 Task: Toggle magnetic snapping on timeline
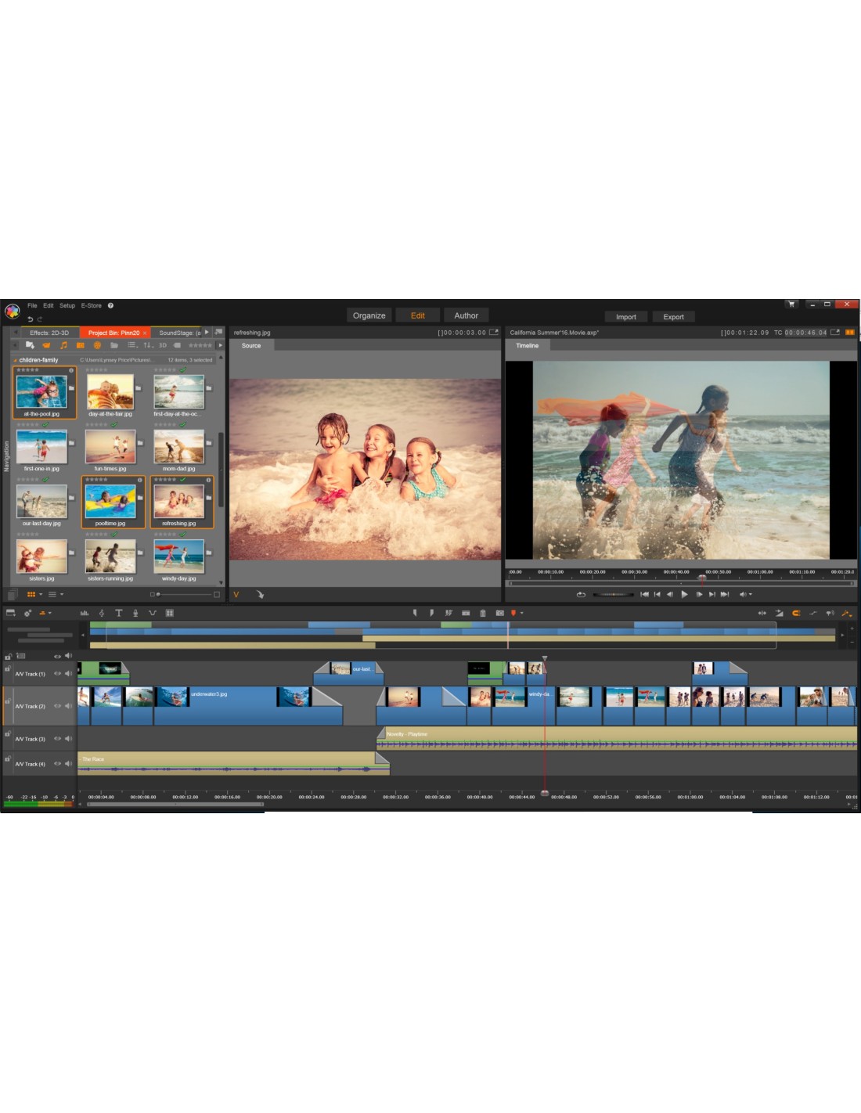pyautogui.click(x=796, y=613)
